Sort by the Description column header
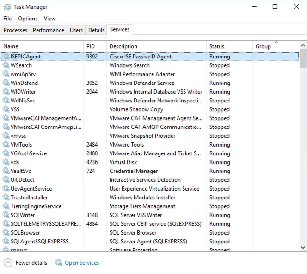This screenshot has height=274, width=307. pos(157,46)
